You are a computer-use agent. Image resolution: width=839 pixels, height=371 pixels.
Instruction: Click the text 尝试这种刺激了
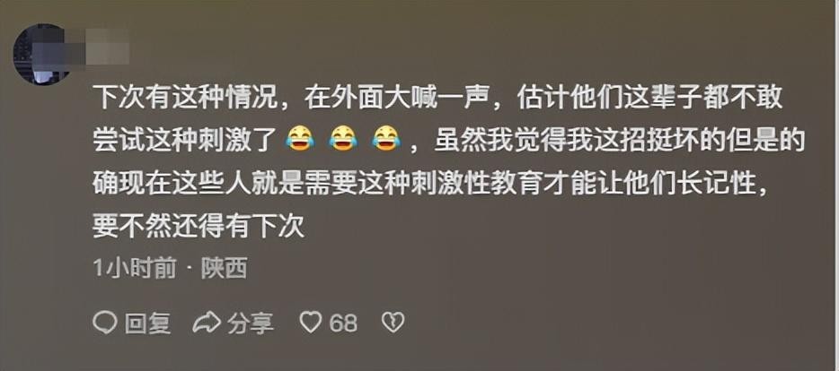pos(185,139)
